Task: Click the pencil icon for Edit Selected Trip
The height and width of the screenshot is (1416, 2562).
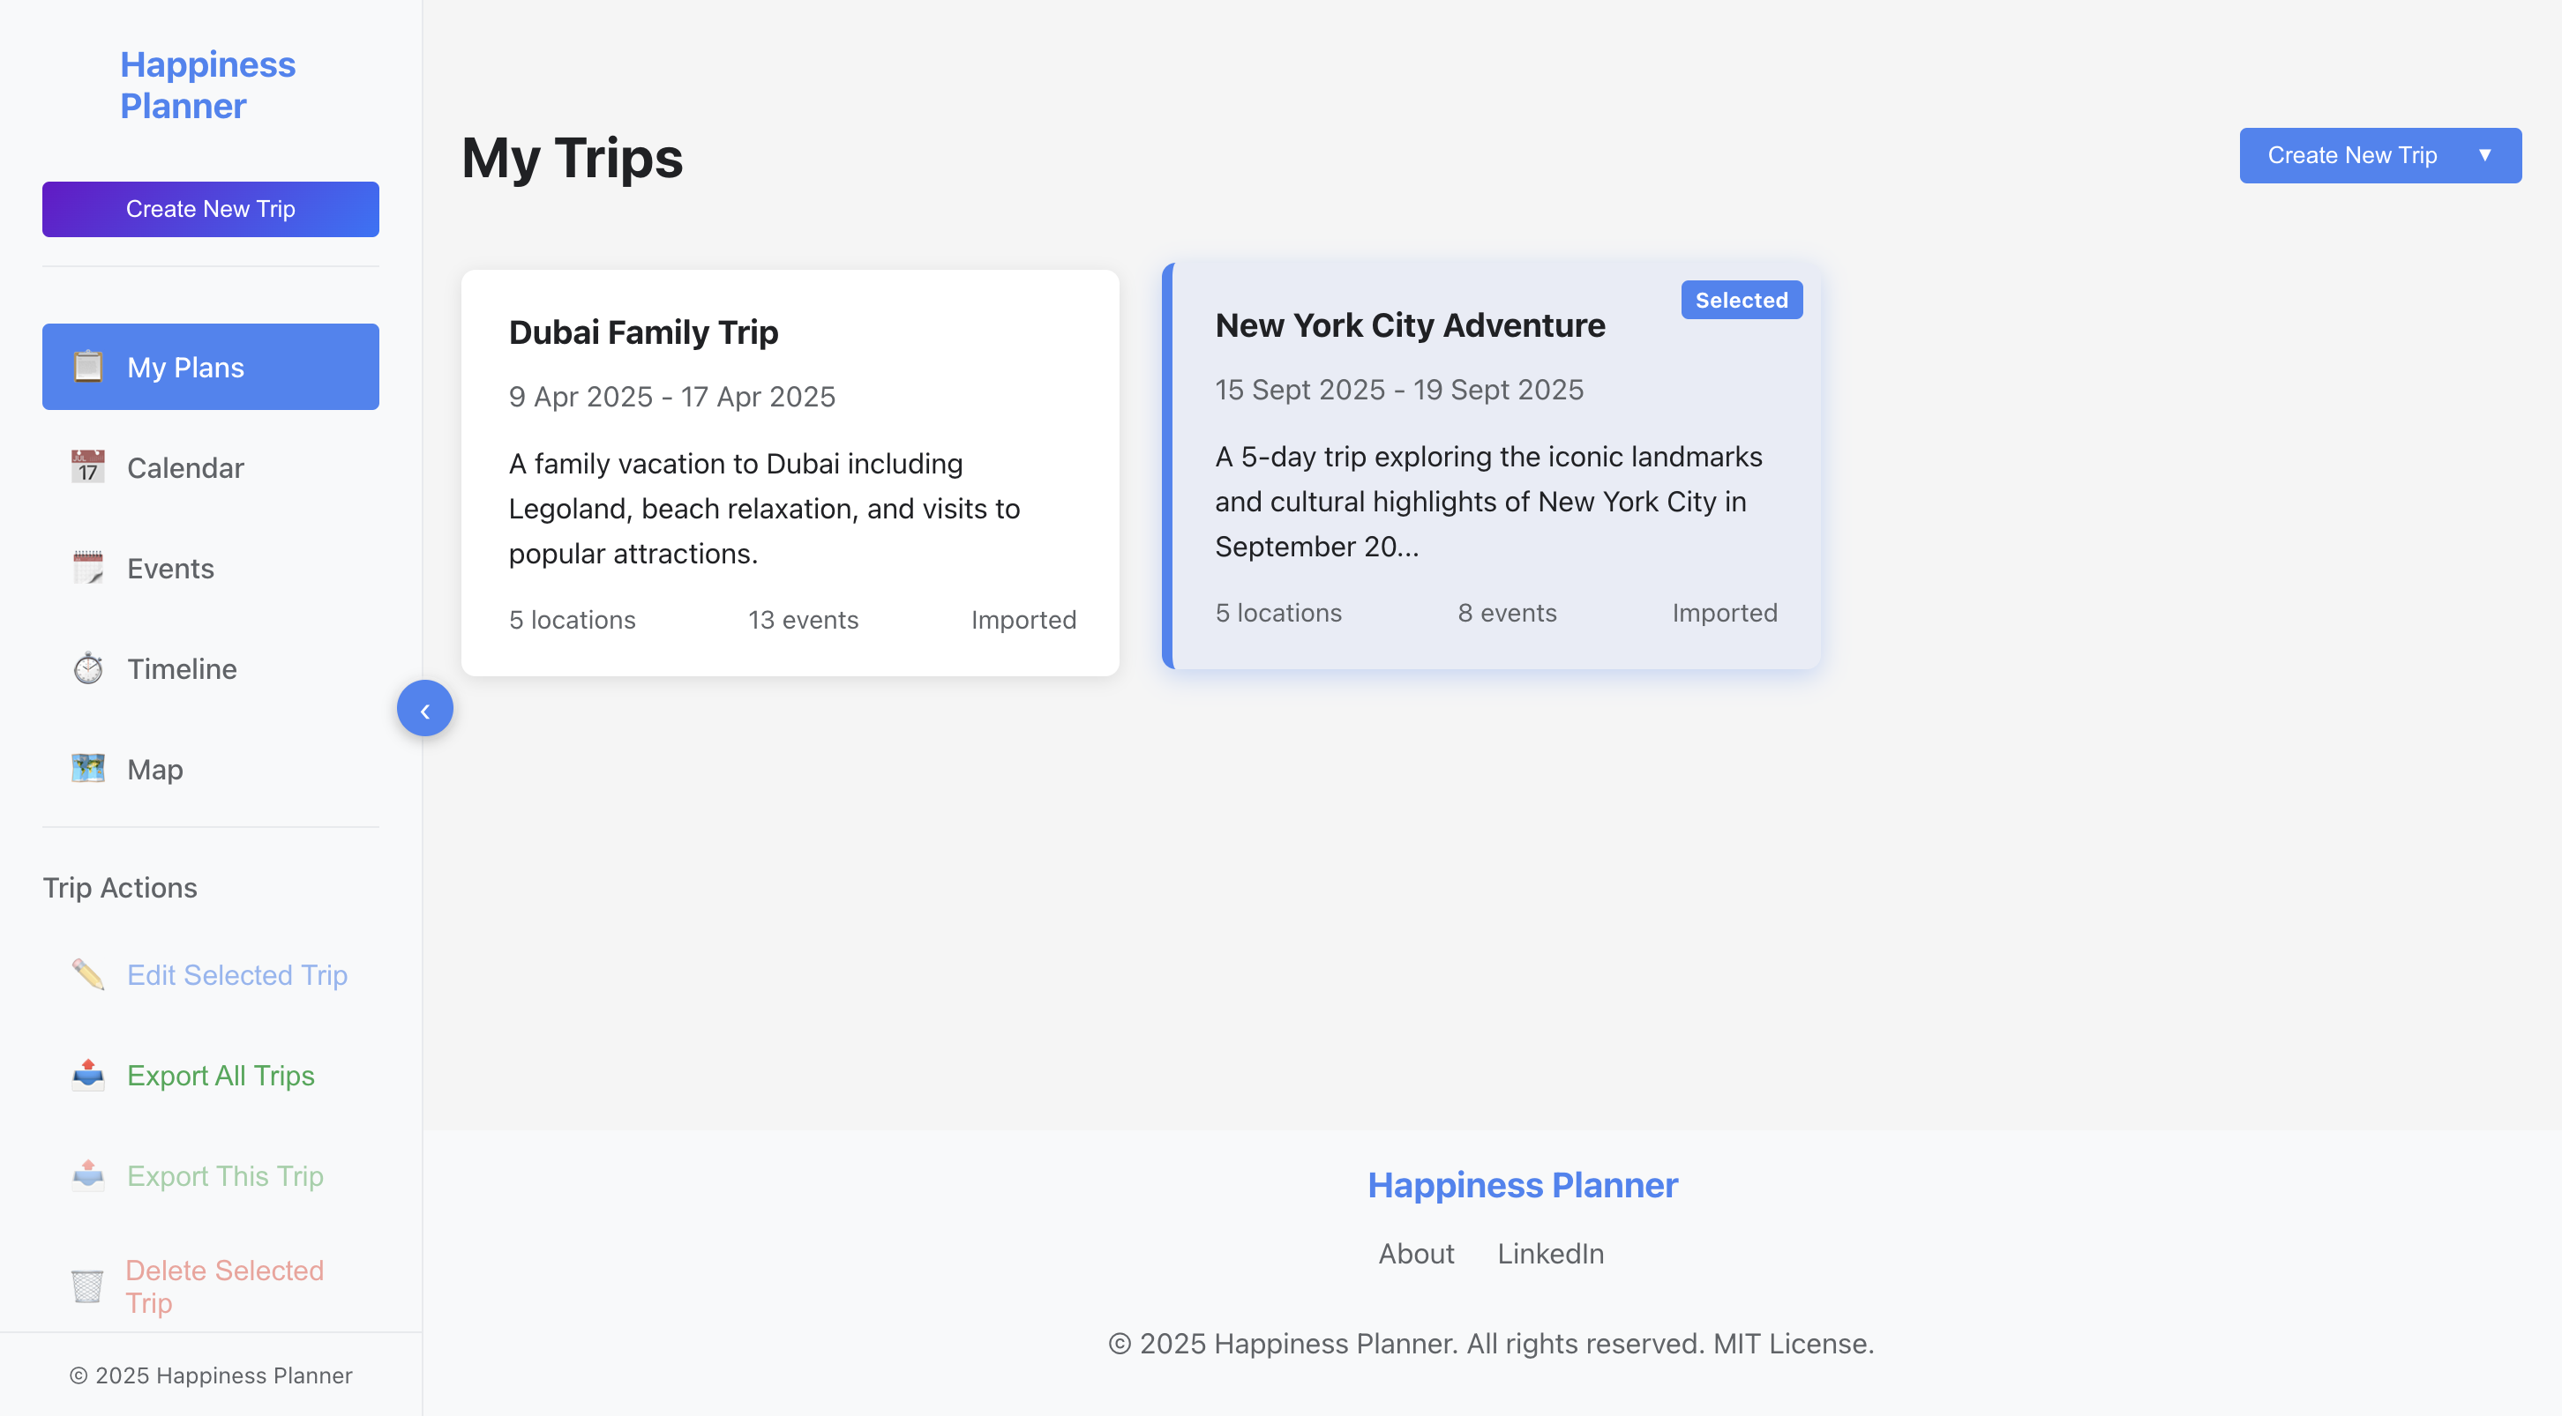Action: (87, 973)
